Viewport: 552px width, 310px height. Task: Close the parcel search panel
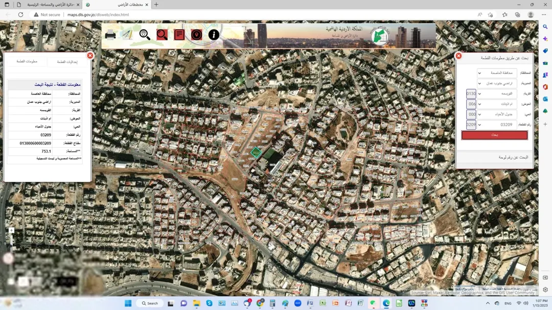[458, 56]
